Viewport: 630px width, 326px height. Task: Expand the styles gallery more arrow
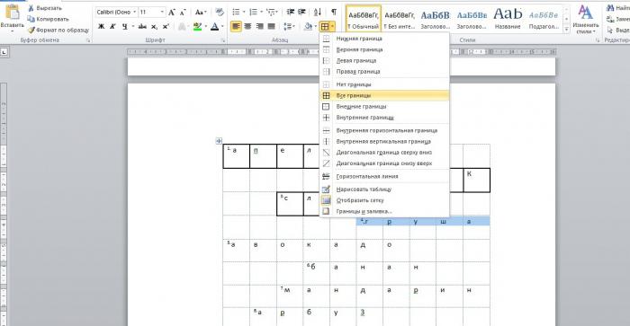click(x=566, y=30)
